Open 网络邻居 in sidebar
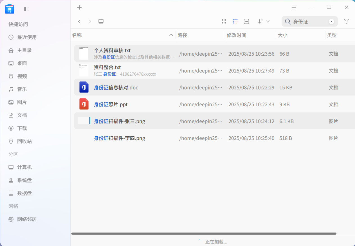 [27, 219]
